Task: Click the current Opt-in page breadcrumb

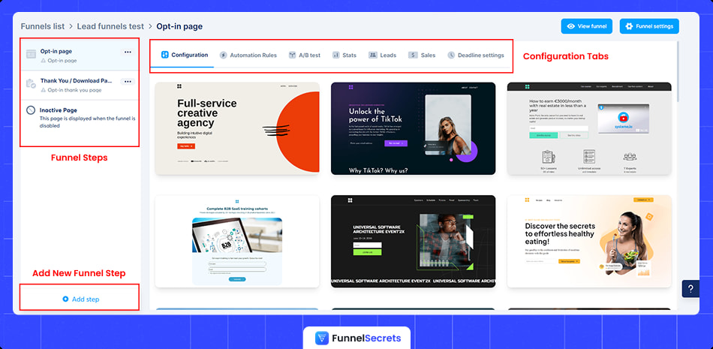Action: coord(179,26)
